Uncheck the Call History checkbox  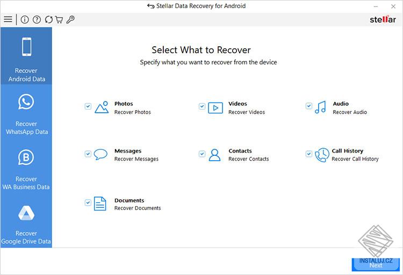(x=309, y=154)
